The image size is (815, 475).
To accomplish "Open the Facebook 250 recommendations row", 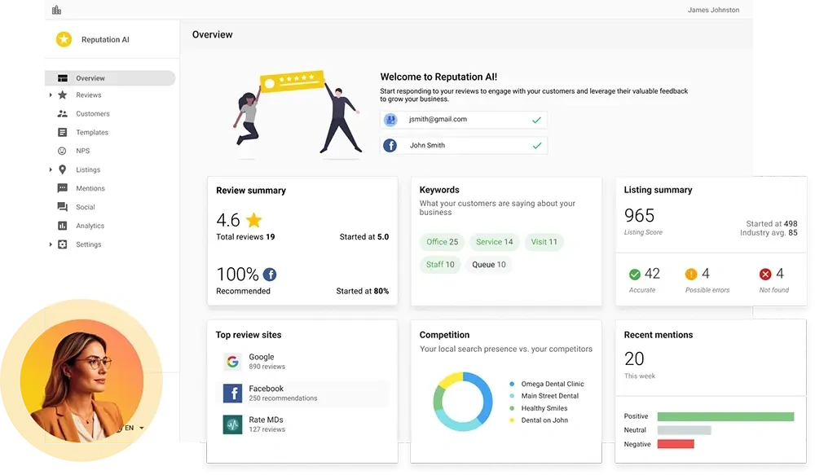I will point(302,394).
